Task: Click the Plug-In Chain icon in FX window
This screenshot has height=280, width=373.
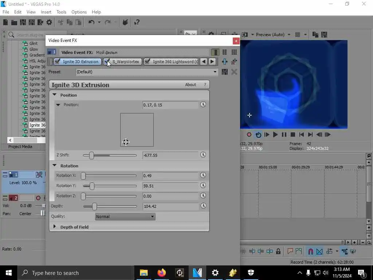Action: [224, 62]
